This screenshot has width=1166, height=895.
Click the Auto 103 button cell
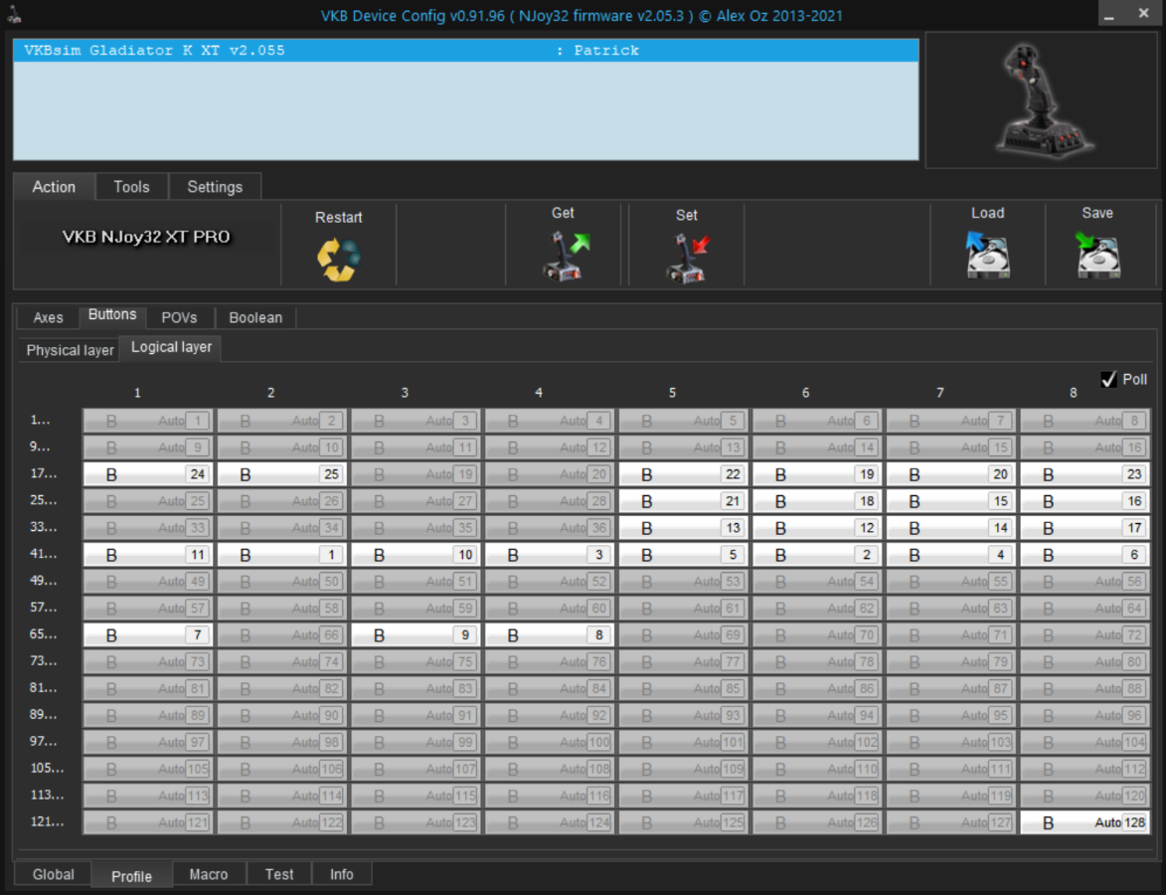click(951, 743)
